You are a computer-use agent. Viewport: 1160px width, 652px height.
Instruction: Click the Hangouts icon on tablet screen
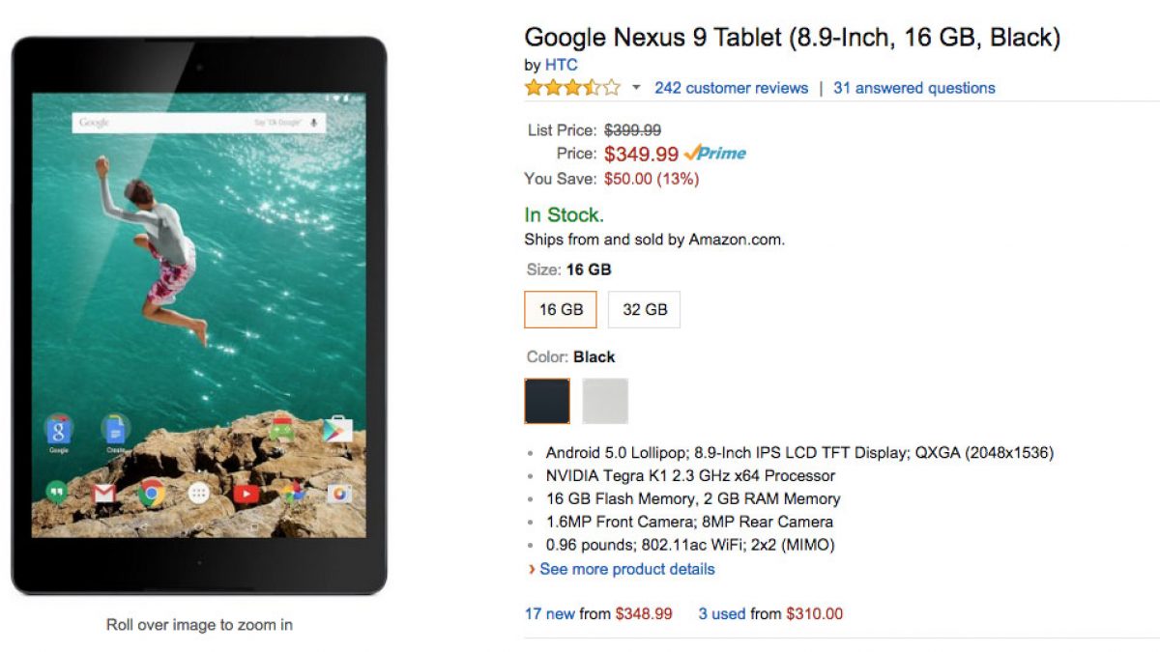point(57,494)
